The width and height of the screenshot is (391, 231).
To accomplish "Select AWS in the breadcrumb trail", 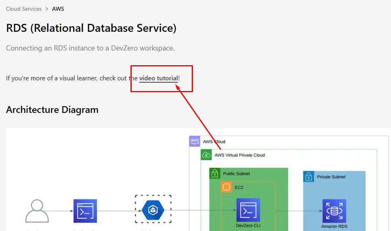I will coord(58,9).
